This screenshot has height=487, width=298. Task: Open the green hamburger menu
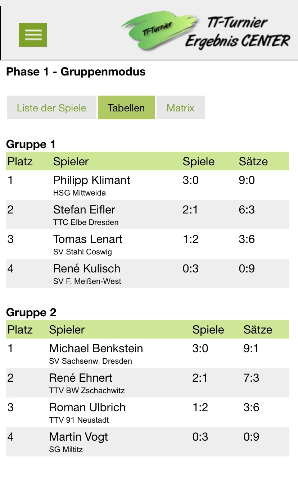[x=33, y=35]
